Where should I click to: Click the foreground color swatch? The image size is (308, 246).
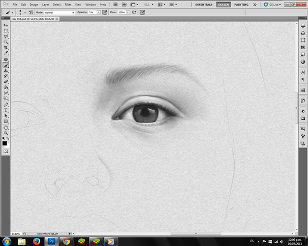click(x=5, y=143)
